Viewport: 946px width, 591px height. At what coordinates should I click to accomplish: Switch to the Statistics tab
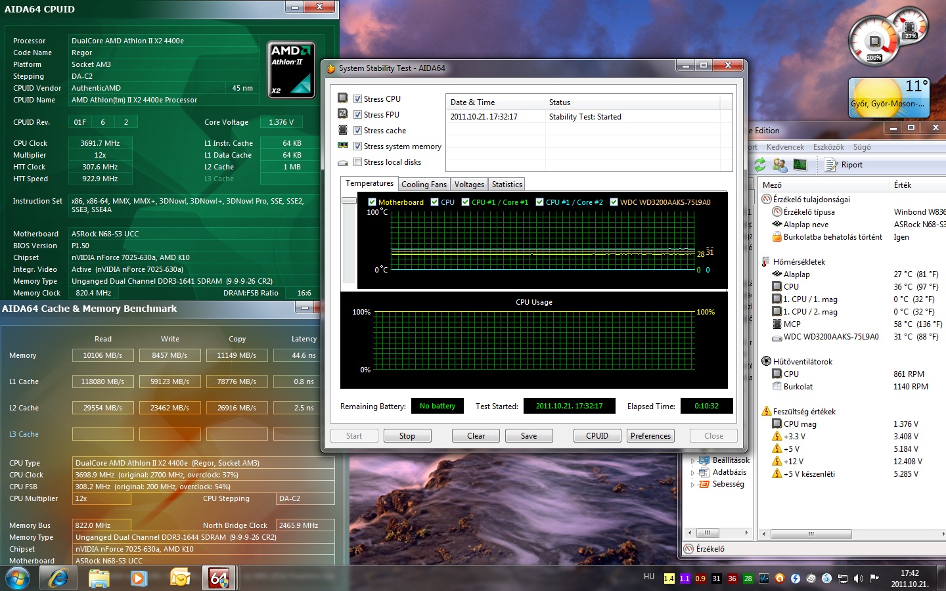pyautogui.click(x=507, y=185)
